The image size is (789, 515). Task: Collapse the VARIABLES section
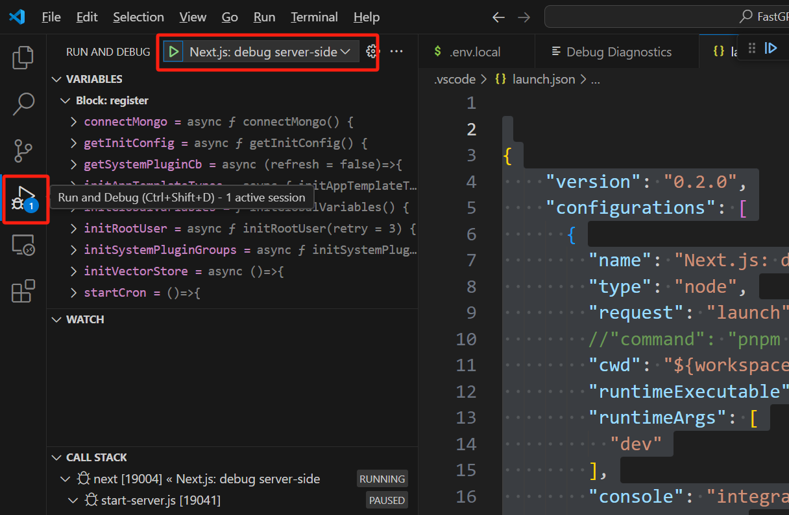(57, 78)
